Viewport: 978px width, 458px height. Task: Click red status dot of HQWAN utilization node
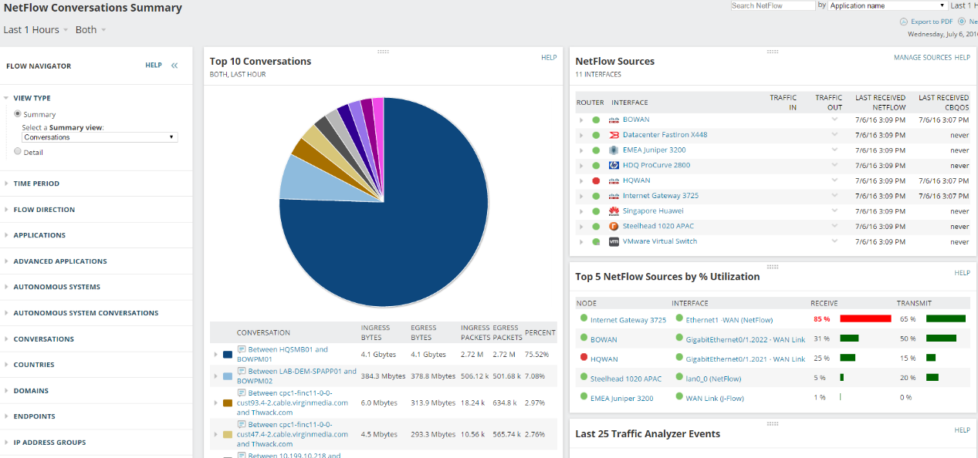coord(584,357)
